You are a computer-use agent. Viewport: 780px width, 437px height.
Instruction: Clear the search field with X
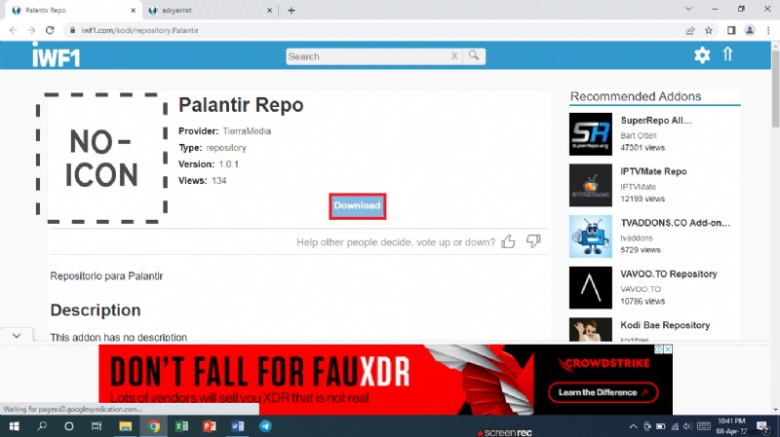[454, 56]
